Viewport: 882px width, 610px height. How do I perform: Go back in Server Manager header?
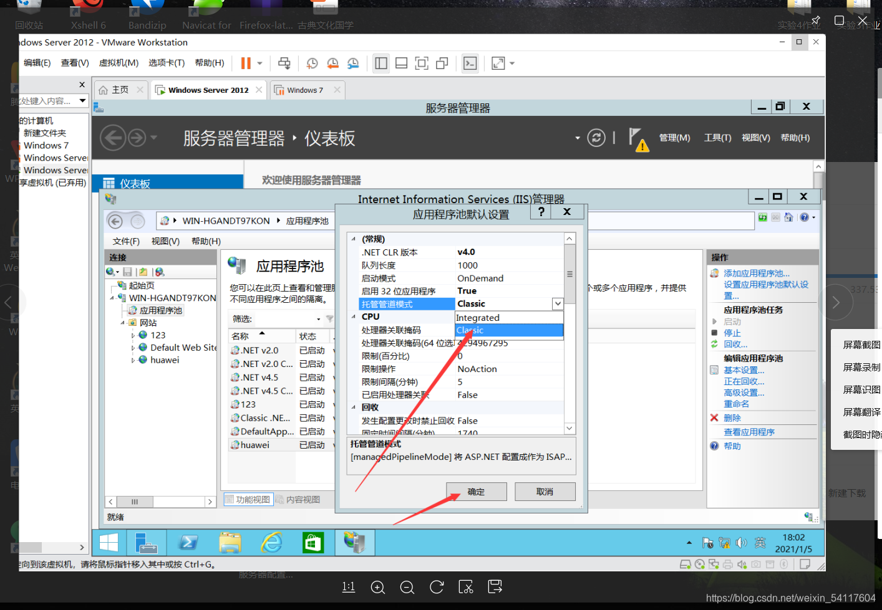pos(113,138)
